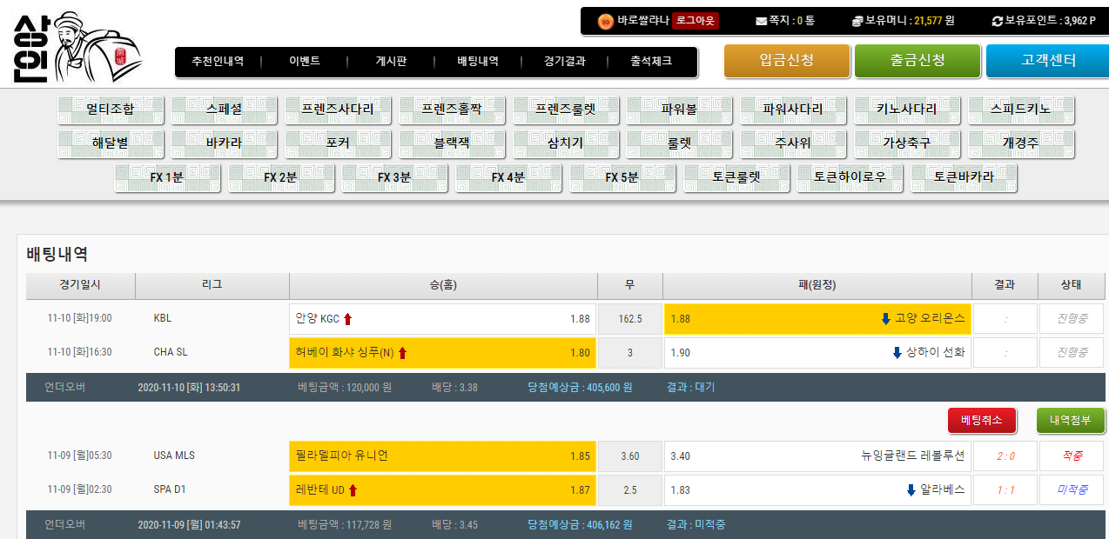Click the green 내역첨부 button
The height and width of the screenshot is (539, 1109).
1070,421
